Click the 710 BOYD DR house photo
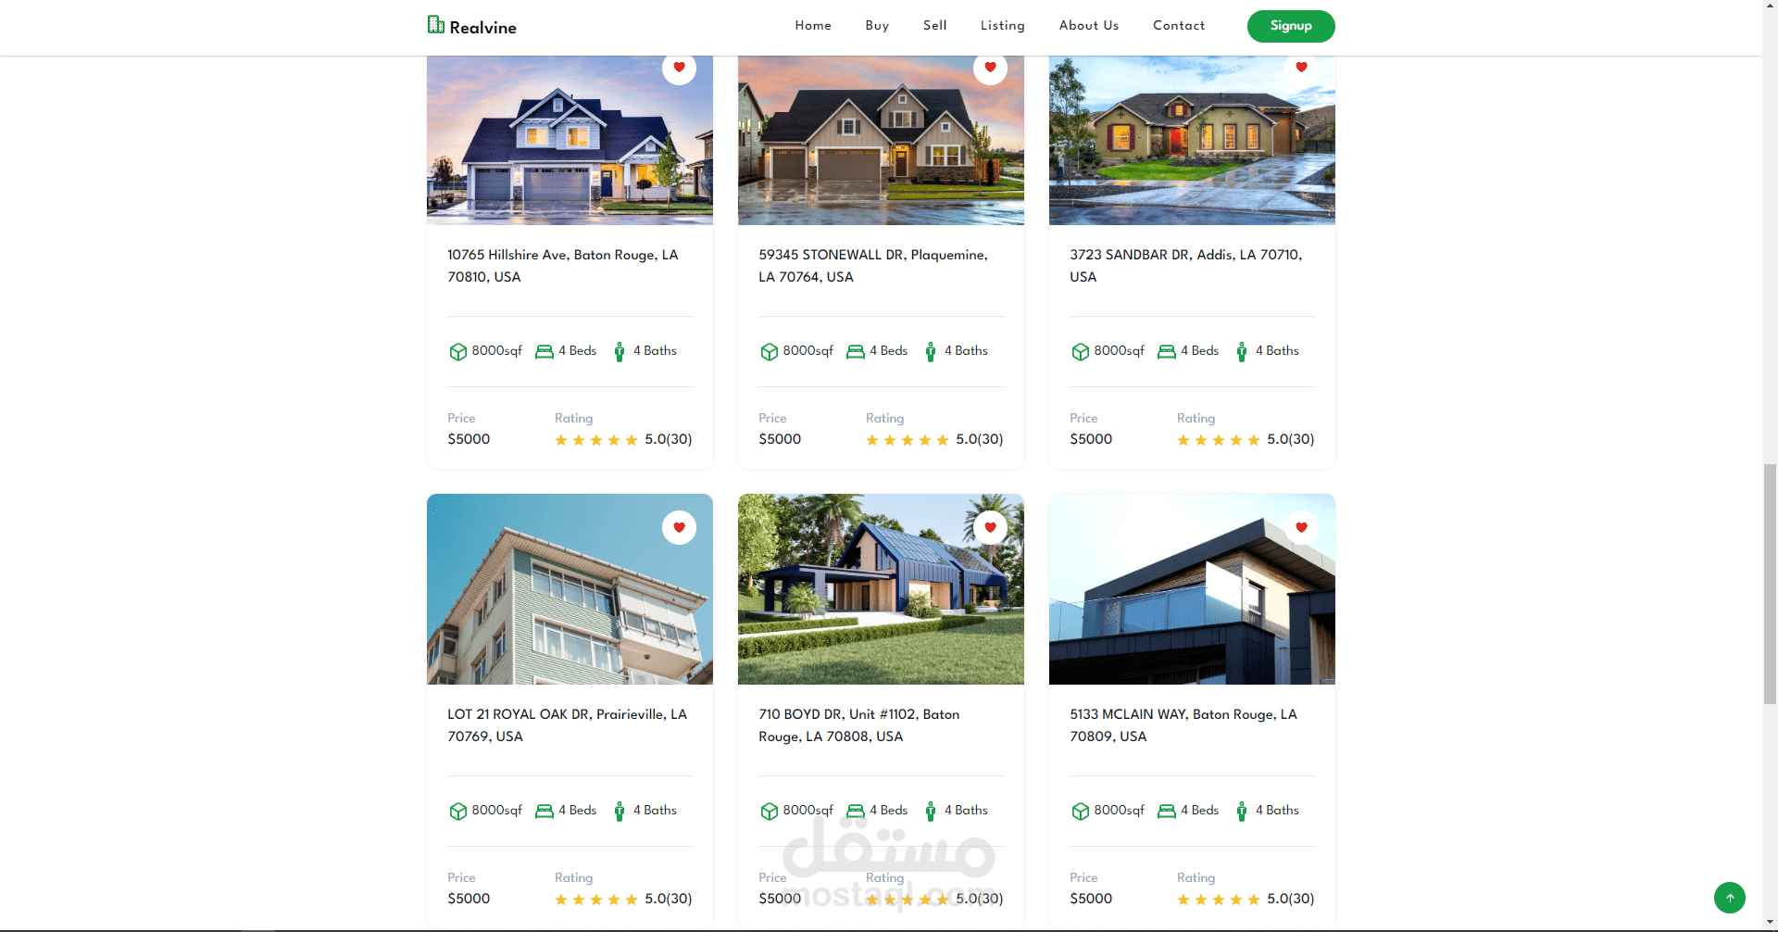The height and width of the screenshot is (932, 1778). (881, 589)
